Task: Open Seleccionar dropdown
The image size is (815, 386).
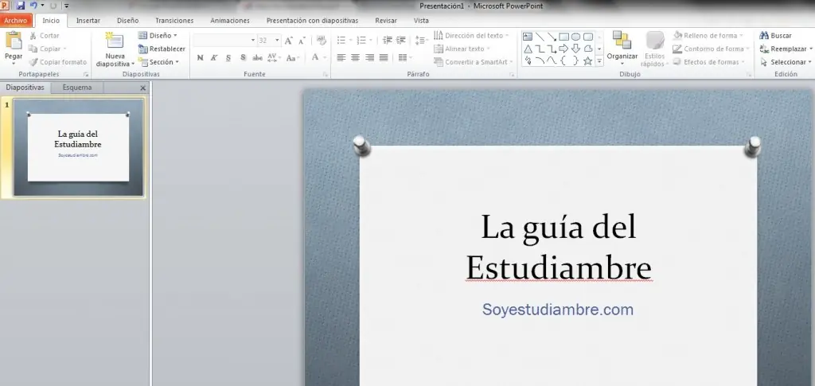Action: click(x=785, y=62)
